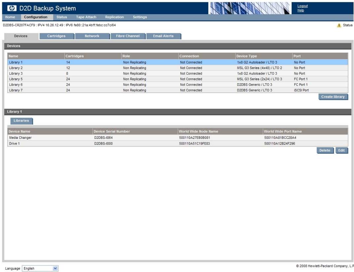Click the Role column header
The image size is (354, 272).
[x=150, y=56]
